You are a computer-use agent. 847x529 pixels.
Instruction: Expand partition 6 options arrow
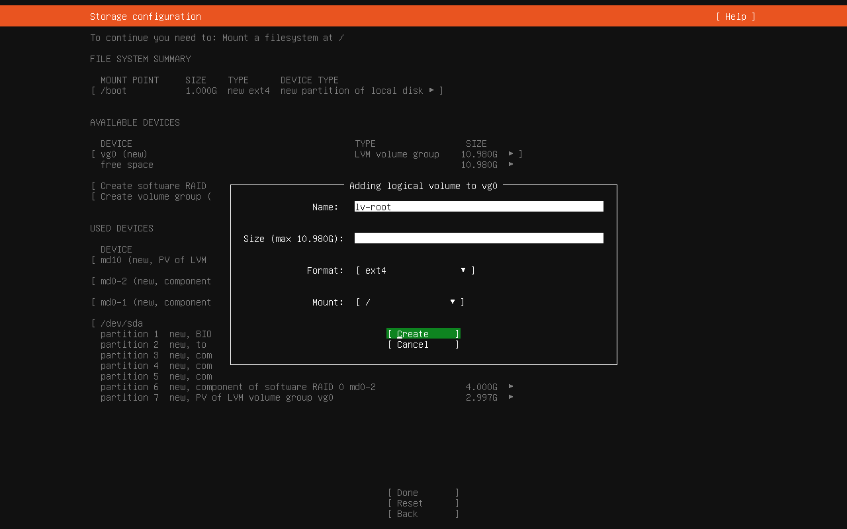(x=511, y=387)
